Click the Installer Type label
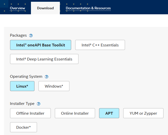The image size is (168, 135). (22, 104)
